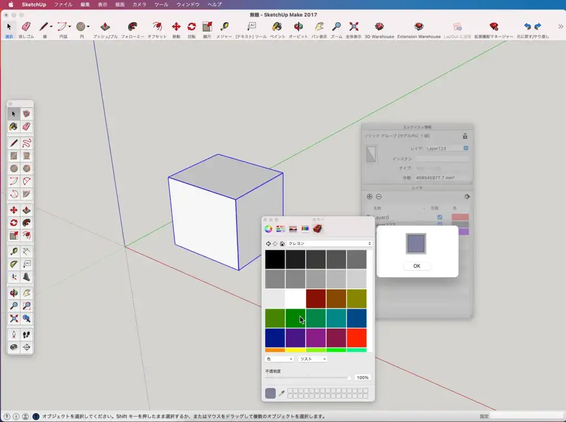This screenshot has width=566, height=422.
Task: Select Make Component icon in the floating tool palette
Action: [27, 114]
